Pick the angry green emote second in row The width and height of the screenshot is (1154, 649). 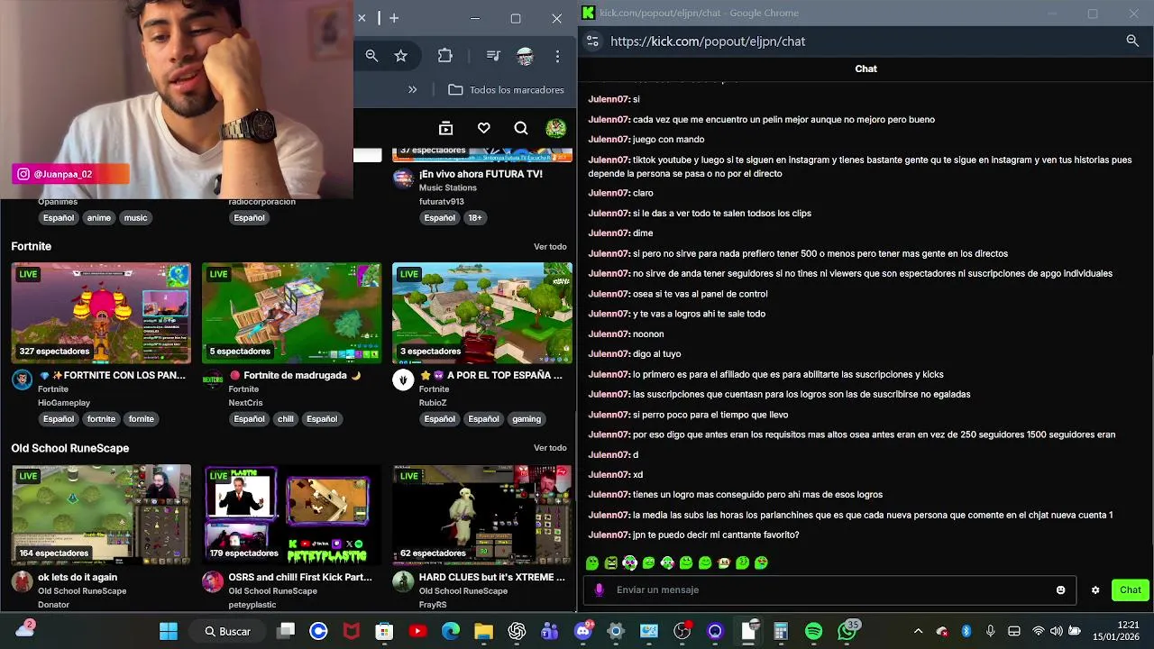point(611,563)
